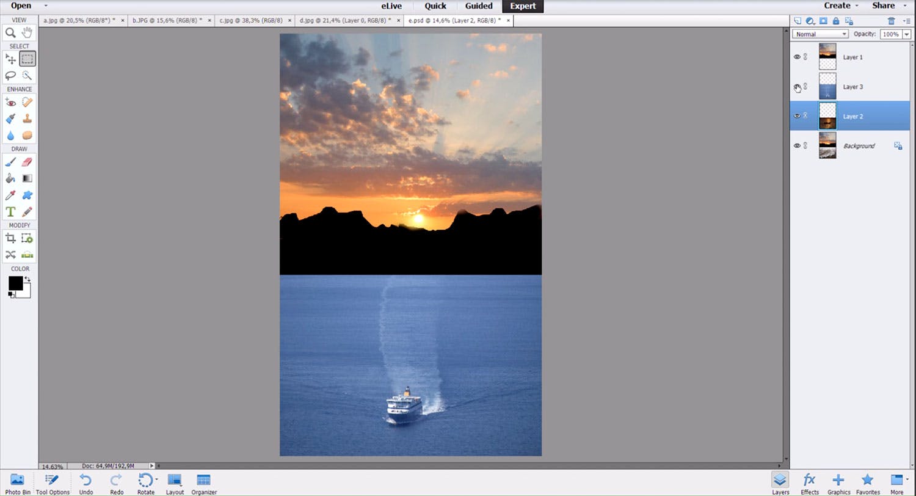This screenshot has height=496, width=916.
Task: Select the Gradient tool
Action: [x=27, y=178]
